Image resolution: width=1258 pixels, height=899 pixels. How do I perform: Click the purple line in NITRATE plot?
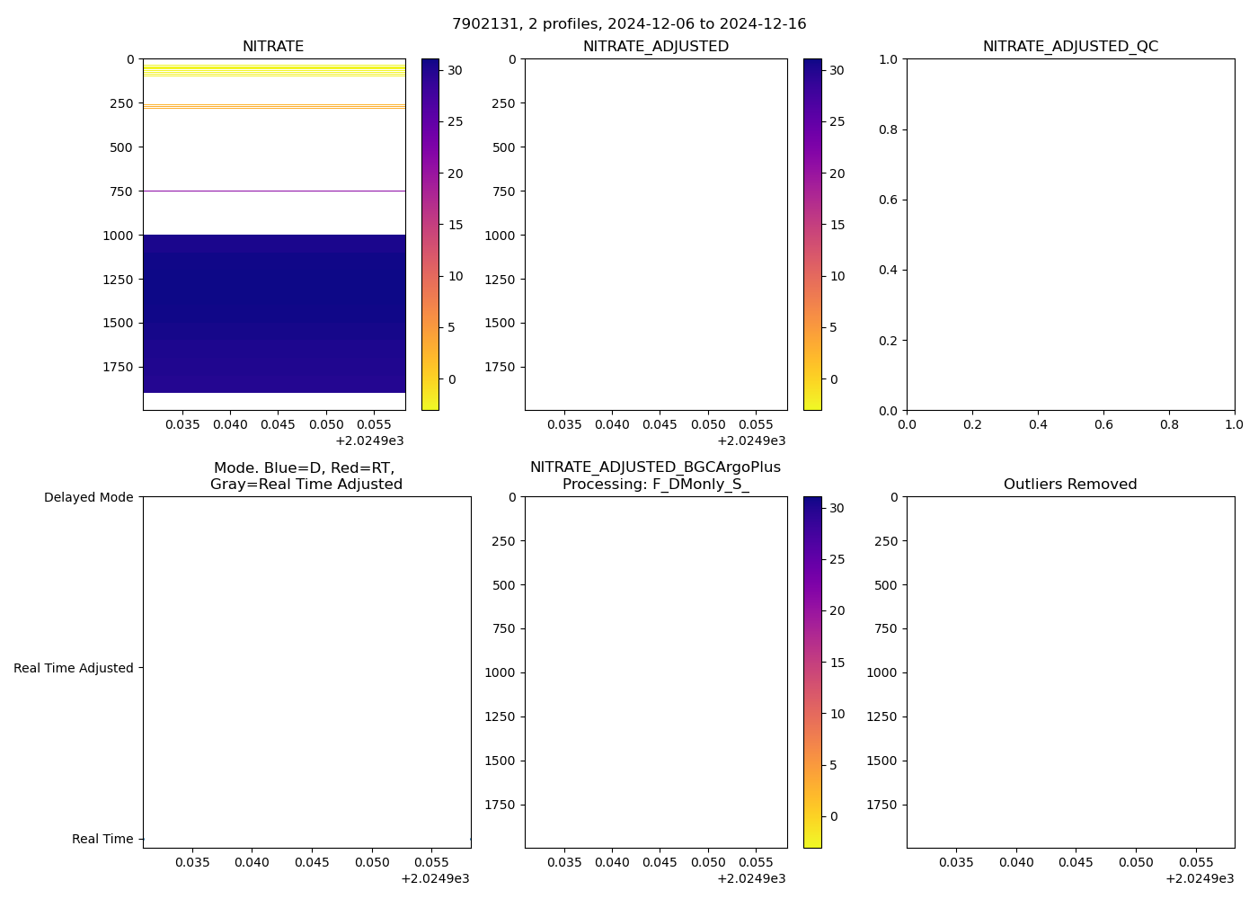coord(274,191)
